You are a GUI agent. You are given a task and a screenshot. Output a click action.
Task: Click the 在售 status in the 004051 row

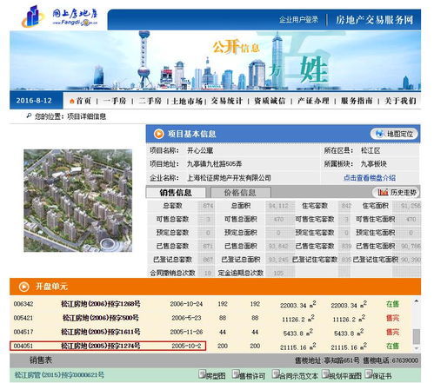(393, 346)
